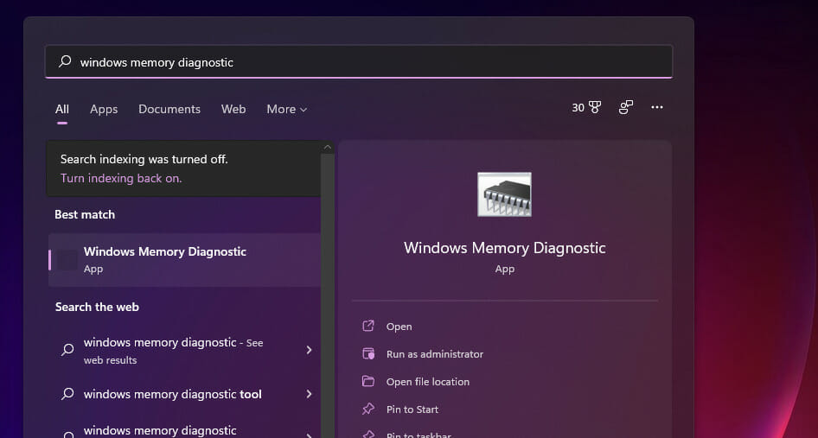Switch to the Documents tab
This screenshot has height=438, width=818.
pos(169,109)
